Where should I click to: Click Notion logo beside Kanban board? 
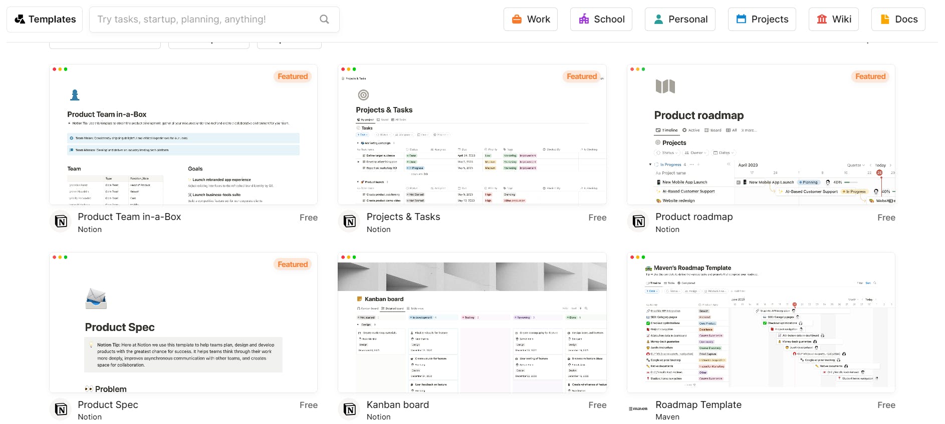pyautogui.click(x=350, y=409)
